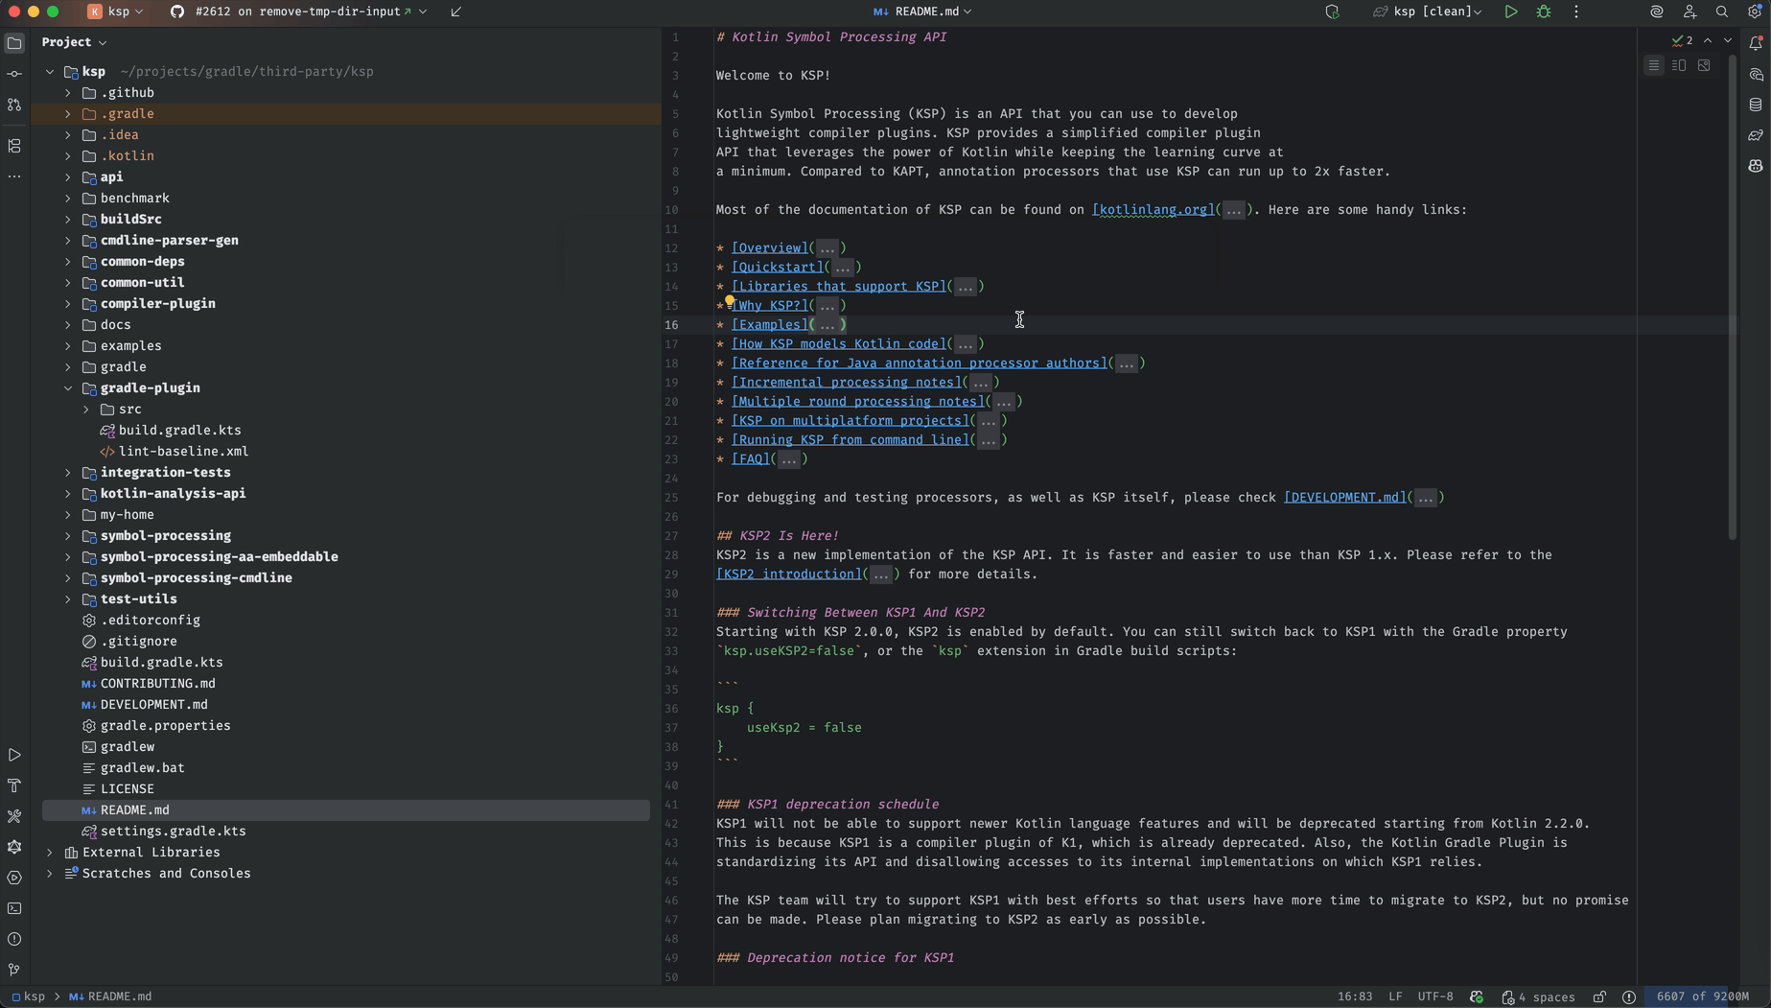Open the Project view header menu
Image resolution: width=1771 pixels, height=1008 pixels.
pos(74,42)
